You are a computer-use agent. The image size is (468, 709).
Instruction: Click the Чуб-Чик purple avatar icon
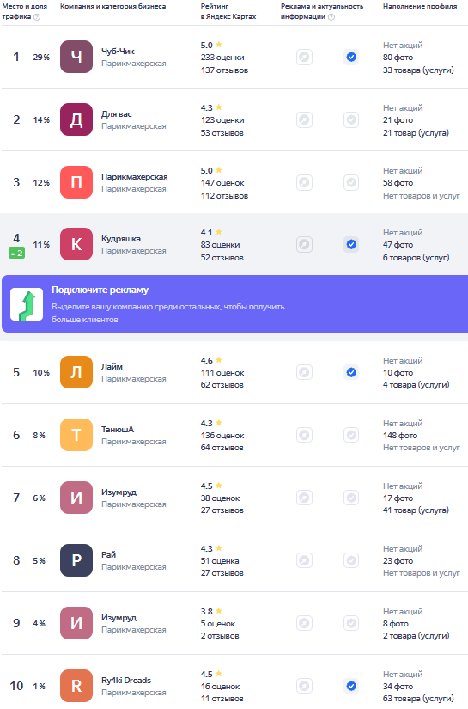(76, 57)
